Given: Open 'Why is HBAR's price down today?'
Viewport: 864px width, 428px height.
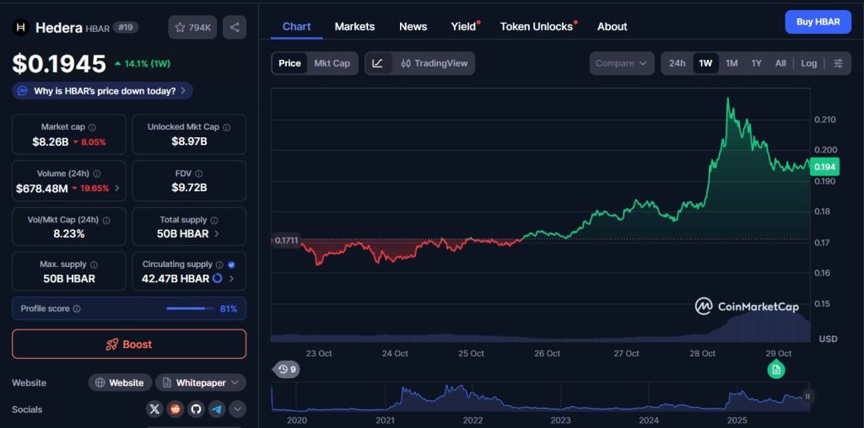Looking at the screenshot, I should pos(103,91).
